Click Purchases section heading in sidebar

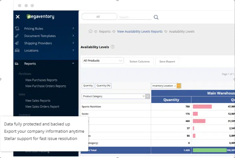pyautogui.click(x=25, y=74)
